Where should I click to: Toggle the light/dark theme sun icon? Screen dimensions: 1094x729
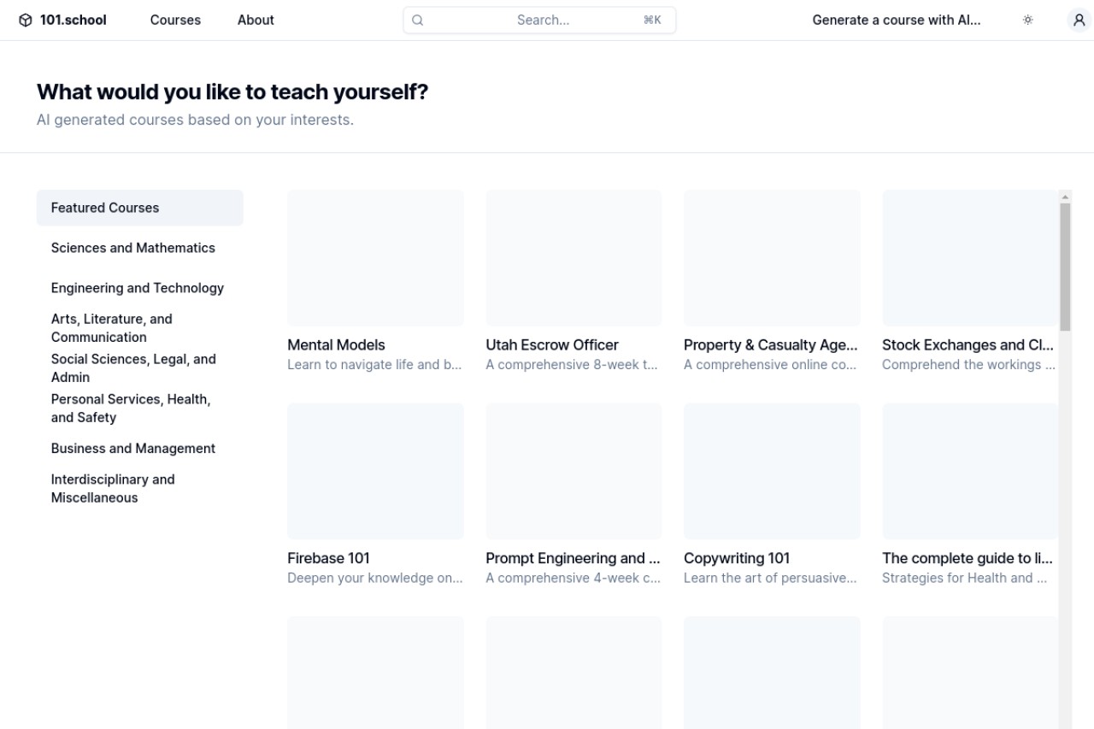point(1028,20)
